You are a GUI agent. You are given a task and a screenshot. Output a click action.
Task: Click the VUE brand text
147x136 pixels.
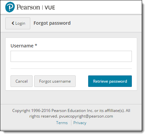(50, 8)
